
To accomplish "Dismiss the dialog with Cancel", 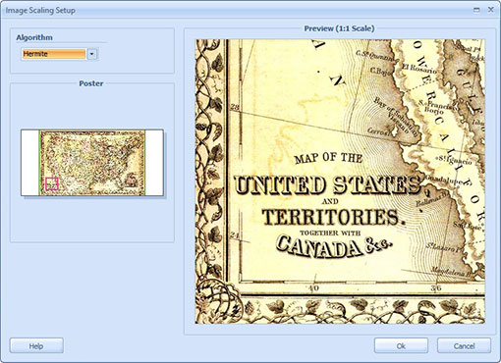I will 464,345.
